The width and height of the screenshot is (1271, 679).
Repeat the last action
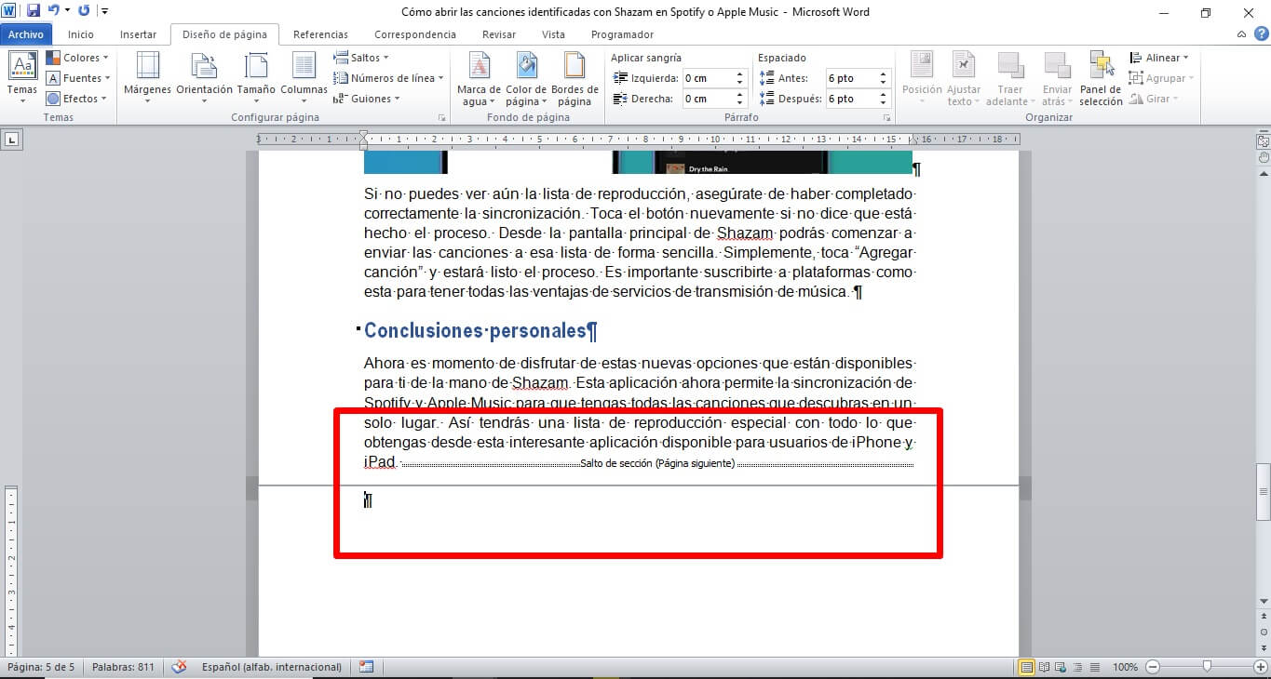(x=85, y=11)
